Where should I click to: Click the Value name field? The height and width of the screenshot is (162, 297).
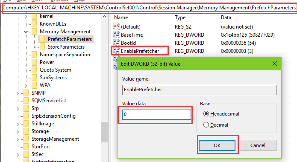click(x=200, y=90)
